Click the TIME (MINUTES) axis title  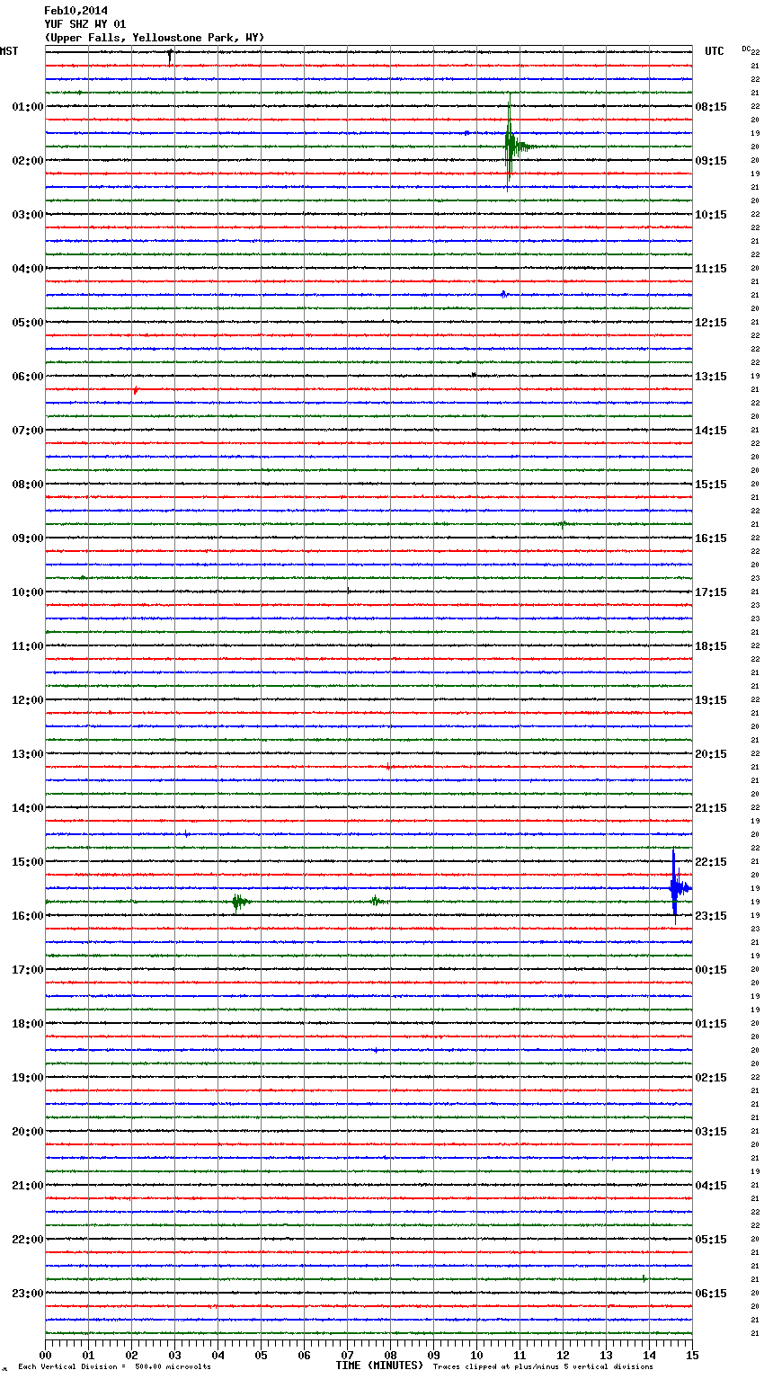[379, 1366]
